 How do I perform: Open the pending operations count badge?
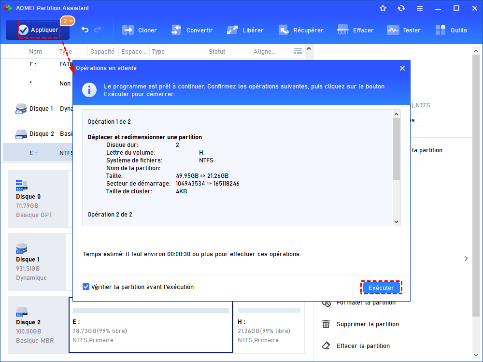pos(68,21)
